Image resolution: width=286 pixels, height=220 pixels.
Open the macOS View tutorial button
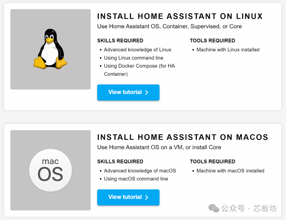[128, 197]
